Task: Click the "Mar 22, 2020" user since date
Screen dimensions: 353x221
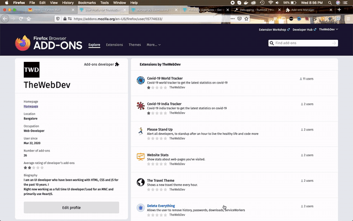Action: click(32, 143)
